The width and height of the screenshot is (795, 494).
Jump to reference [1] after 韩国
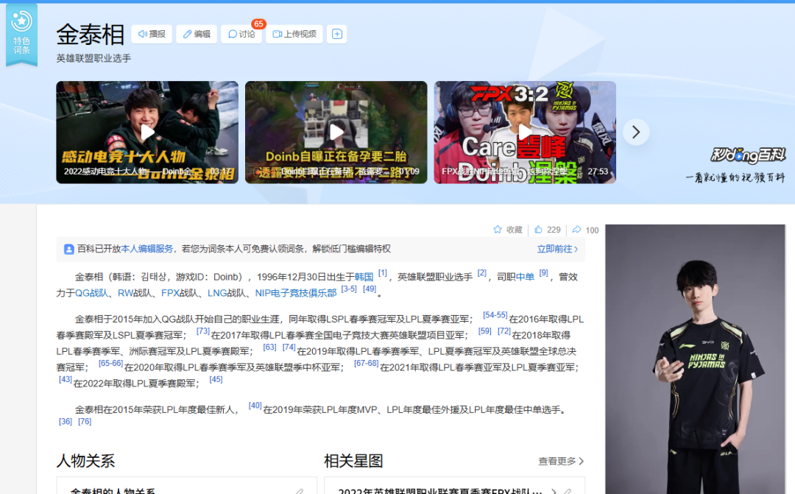click(383, 273)
